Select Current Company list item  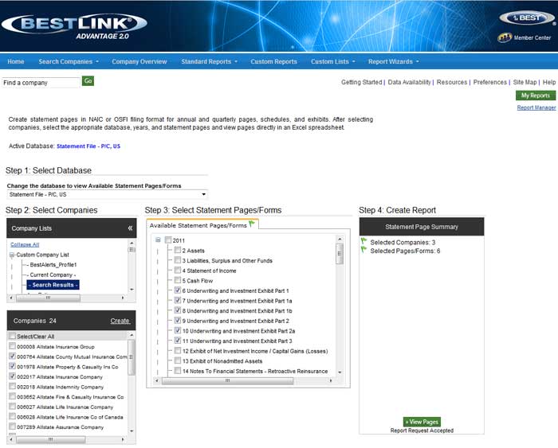[53, 275]
